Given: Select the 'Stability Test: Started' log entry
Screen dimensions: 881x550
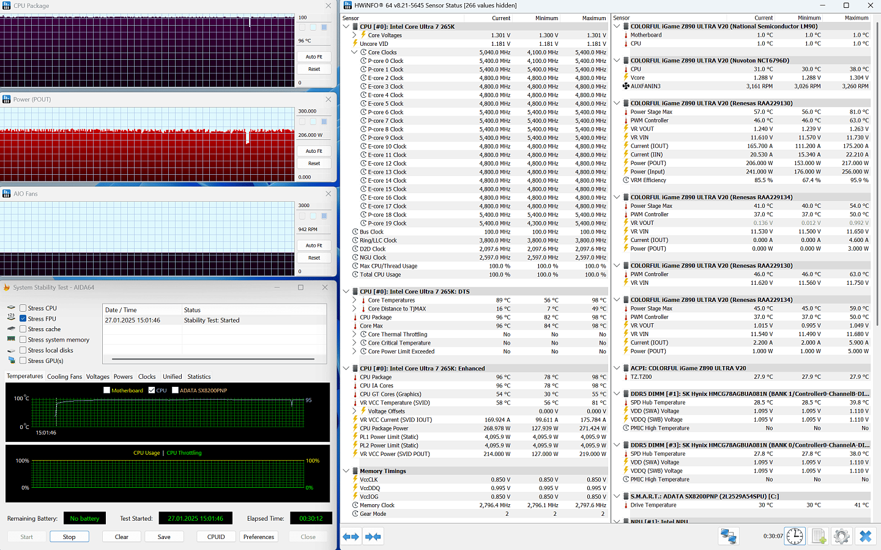Looking at the screenshot, I should (215, 320).
